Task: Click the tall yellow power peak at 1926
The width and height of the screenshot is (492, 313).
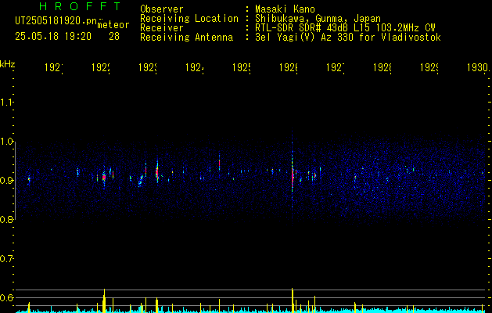Action: point(293,300)
